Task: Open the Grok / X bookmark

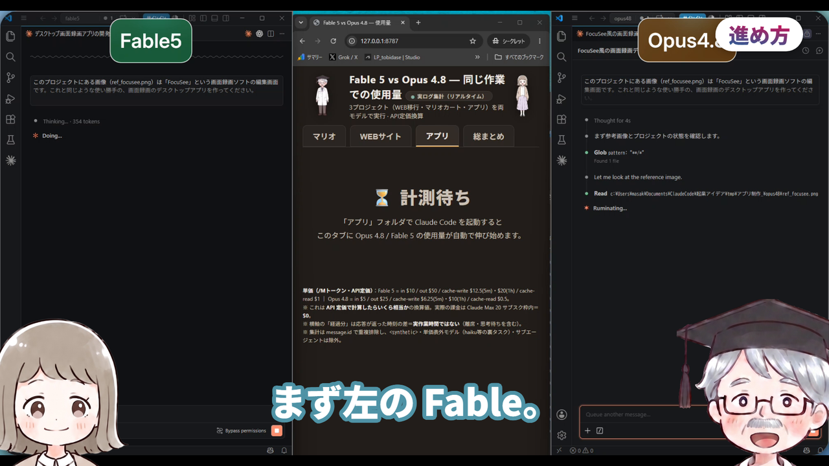Action: click(x=343, y=57)
